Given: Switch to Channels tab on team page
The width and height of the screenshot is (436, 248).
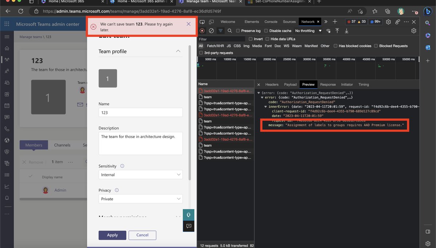Looking at the screenshot, I should (62, 145).
